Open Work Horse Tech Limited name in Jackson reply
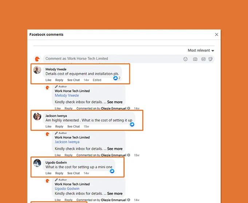 click(x=72, y=138)
